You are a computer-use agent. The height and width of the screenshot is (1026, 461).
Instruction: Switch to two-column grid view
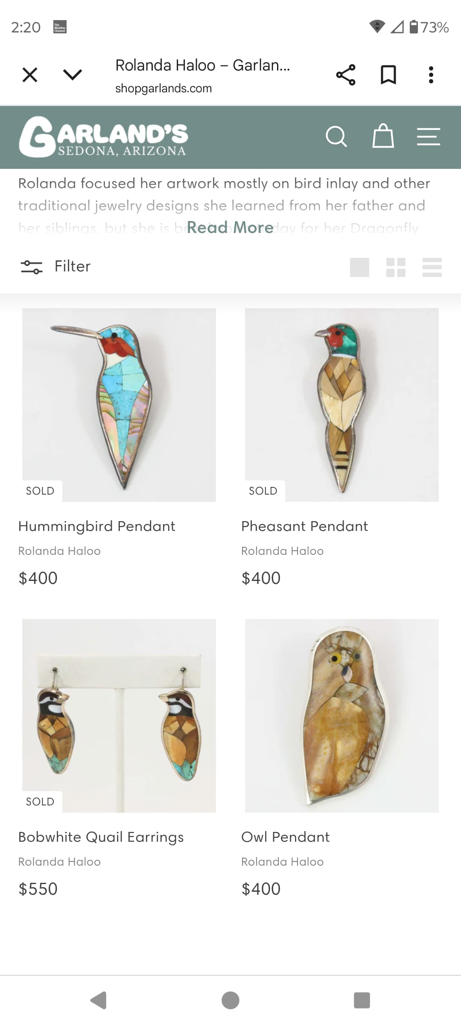point(396,268)
